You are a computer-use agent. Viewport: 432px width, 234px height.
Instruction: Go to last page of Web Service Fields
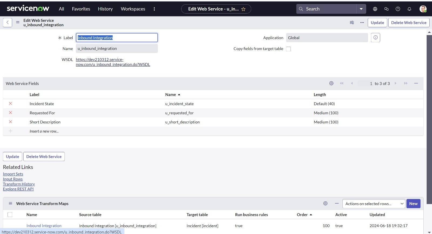406,83
